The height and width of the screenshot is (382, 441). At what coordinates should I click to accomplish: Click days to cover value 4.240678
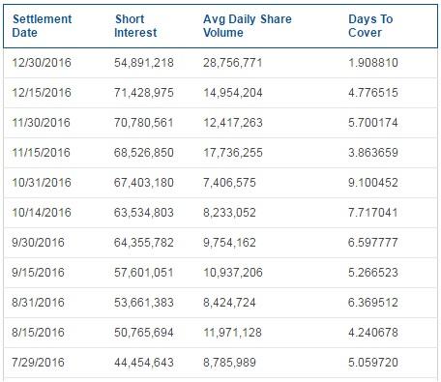tap(373, 333)
